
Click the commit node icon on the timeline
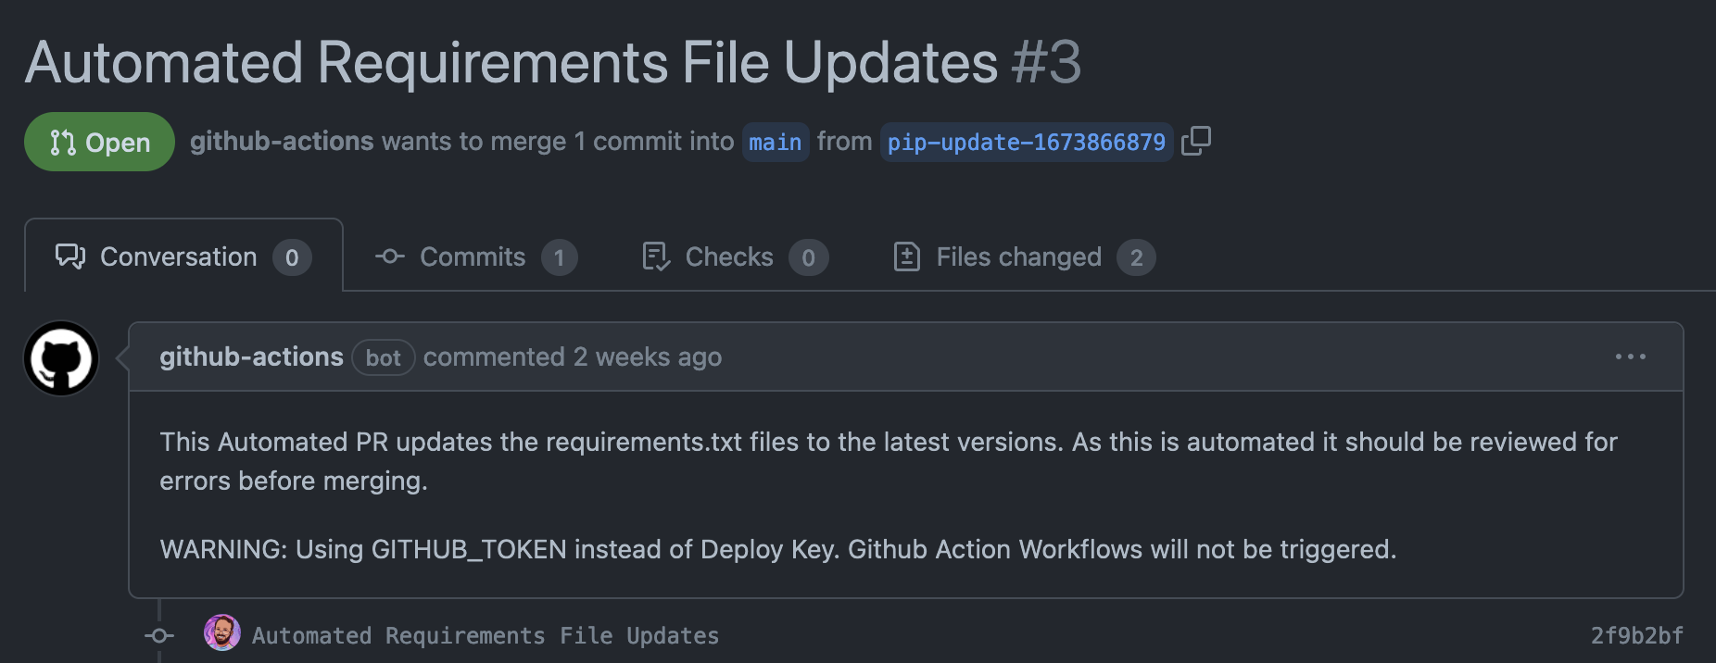pyautogui.click(x=158, y=635)
